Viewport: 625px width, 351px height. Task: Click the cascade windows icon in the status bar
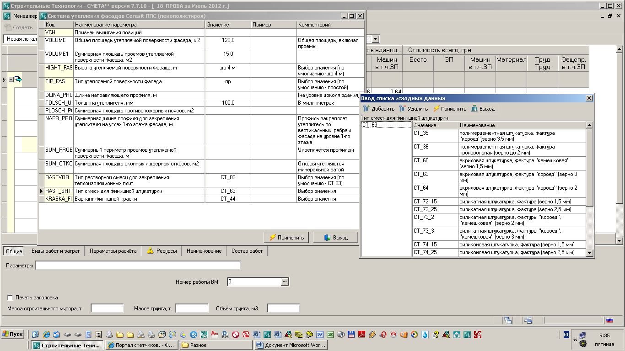pos(508,320)
